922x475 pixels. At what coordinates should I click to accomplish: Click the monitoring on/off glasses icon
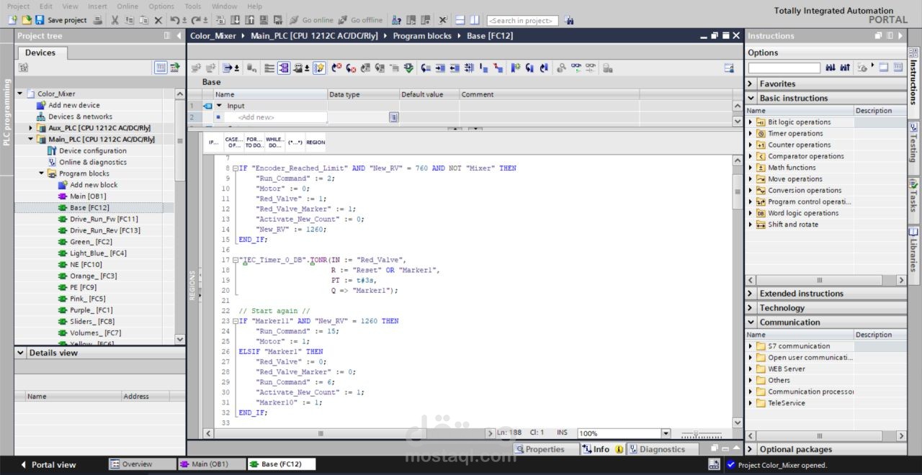[x=576, y=68]
